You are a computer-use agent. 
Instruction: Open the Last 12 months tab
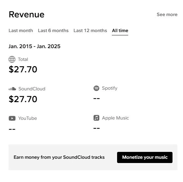[90, 30]
